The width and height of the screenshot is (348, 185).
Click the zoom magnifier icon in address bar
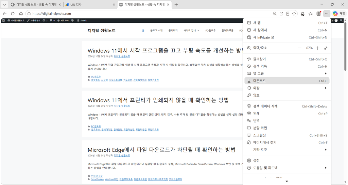pyautogui.click(x=275, y=14)
